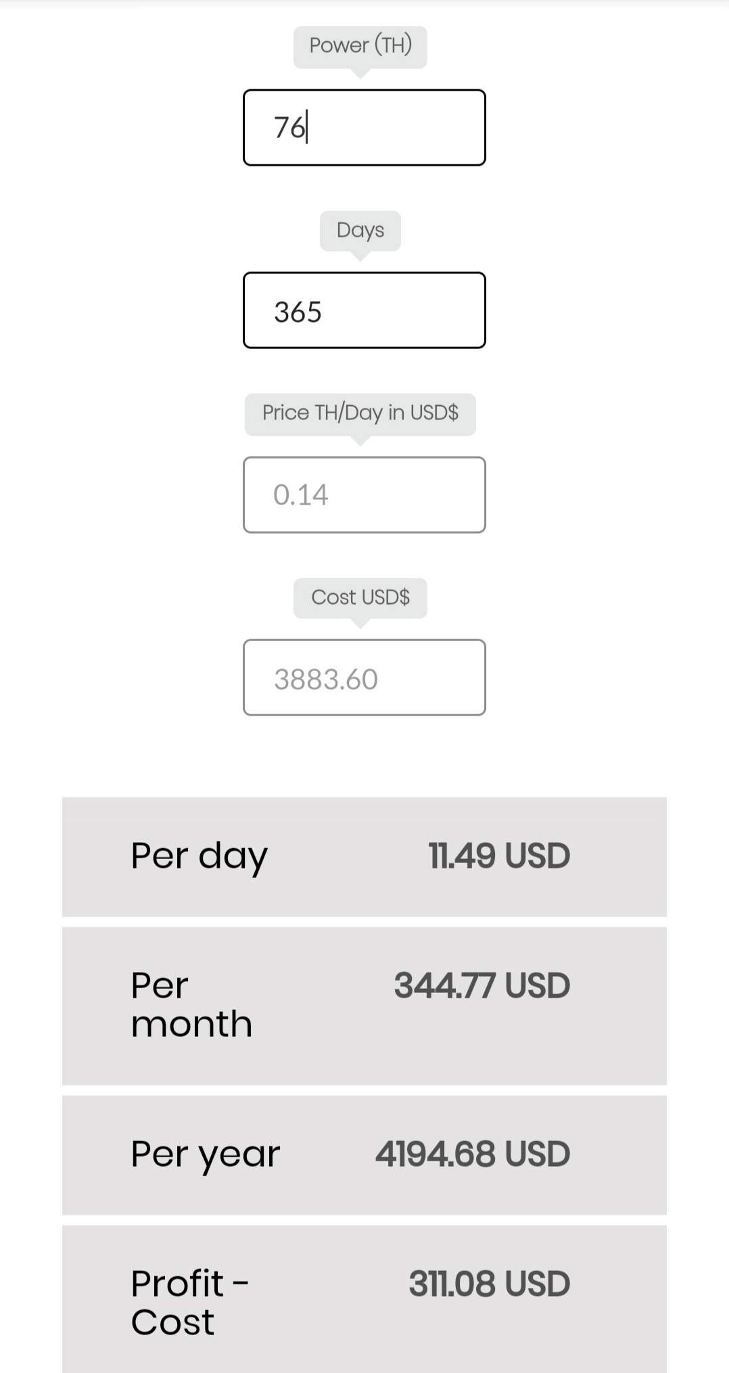Click the Per year label text
Screen dimensions: 729x1373
tap(205, 1154)
